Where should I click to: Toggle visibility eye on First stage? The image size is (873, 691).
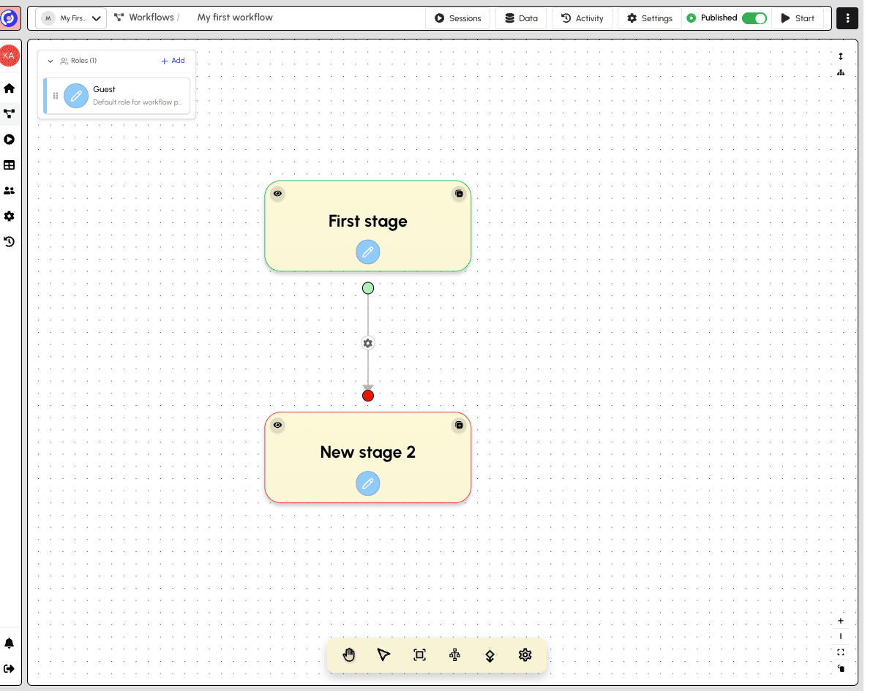[277, 193]
